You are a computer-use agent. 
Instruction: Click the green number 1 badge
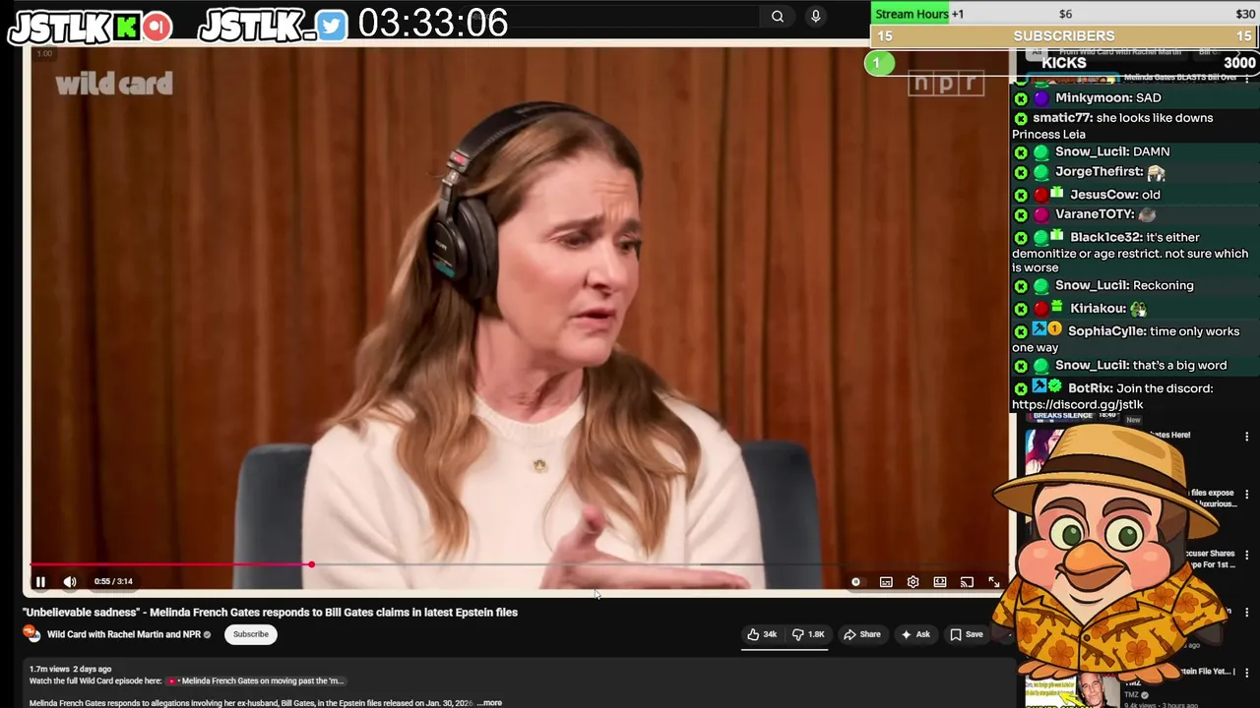click(x=879, y=64)
